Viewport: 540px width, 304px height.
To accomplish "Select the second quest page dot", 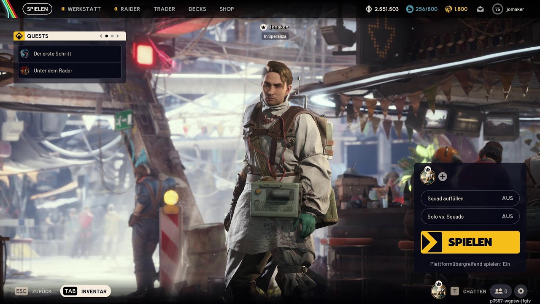I will click(112, 36).
